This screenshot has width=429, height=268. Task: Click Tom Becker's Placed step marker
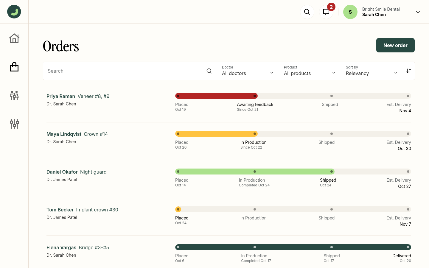click(x=178, y=209)
